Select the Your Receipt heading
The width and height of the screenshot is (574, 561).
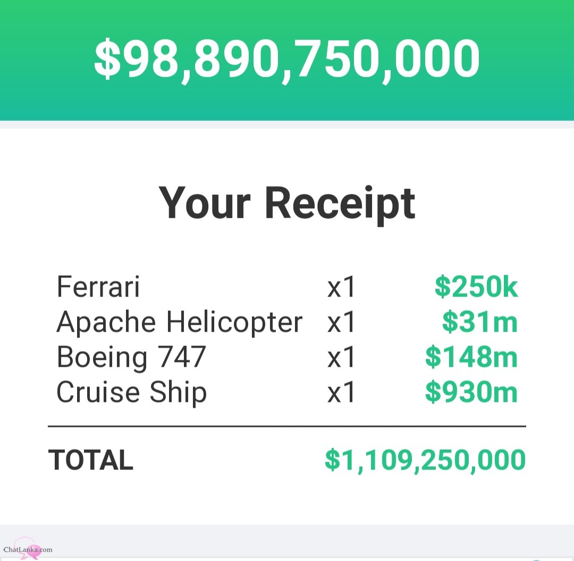tap(287, 203)
